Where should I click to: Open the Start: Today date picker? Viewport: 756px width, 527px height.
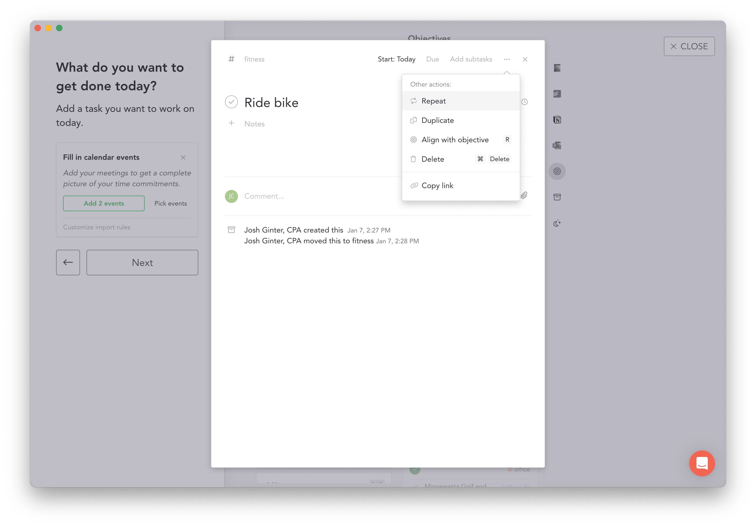tap(396, 59)
